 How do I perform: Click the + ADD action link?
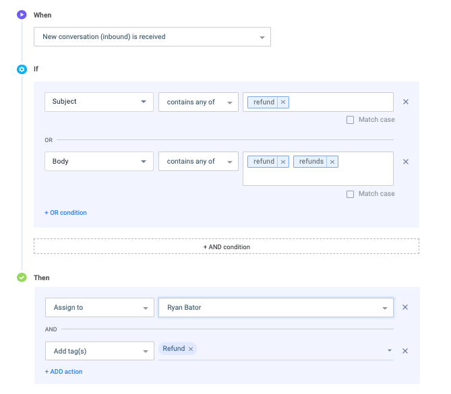point(63,372)
